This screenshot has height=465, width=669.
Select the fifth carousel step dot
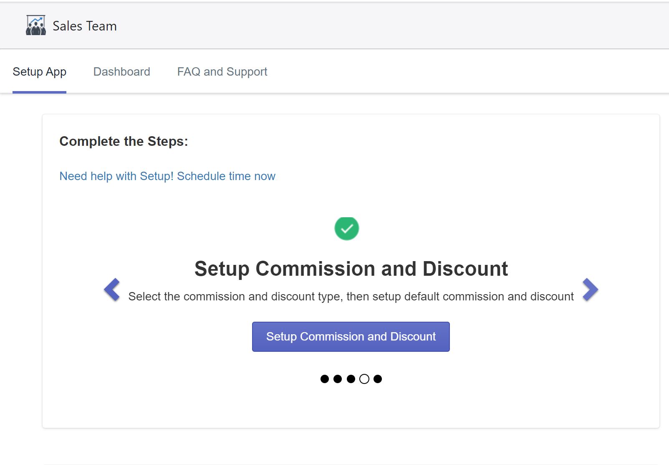point(378,379)
